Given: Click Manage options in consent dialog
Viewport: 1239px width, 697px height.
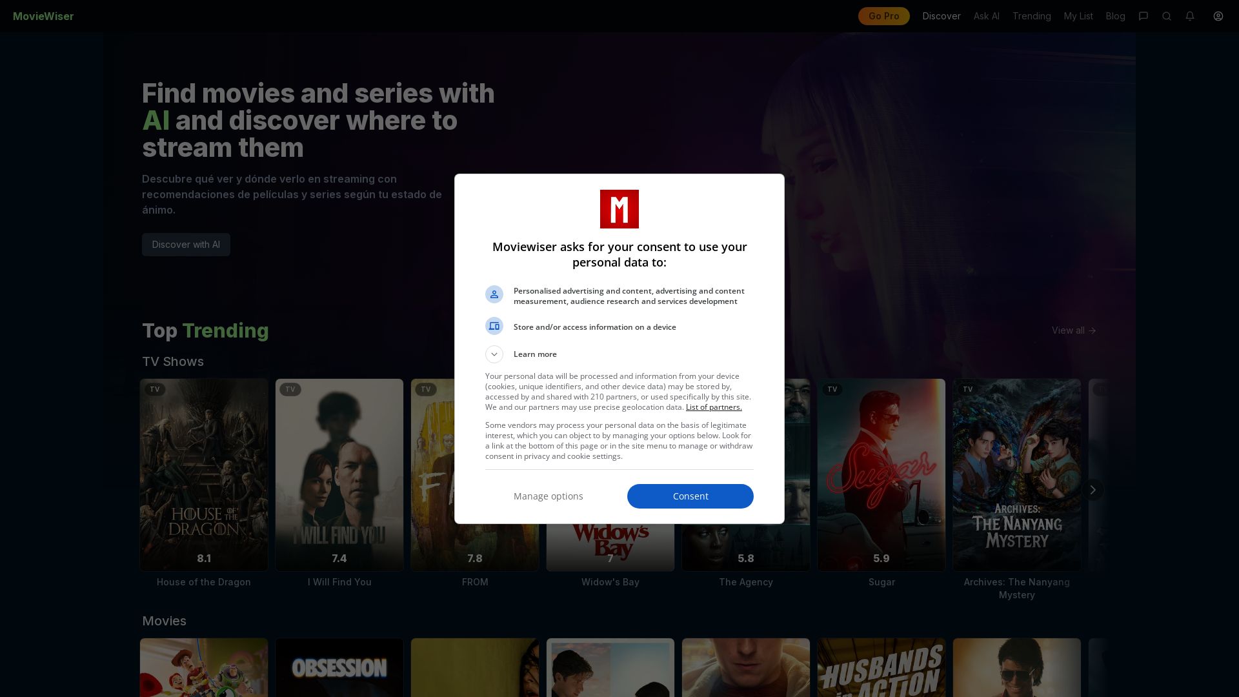Looking at the screenshot, I should point(549,496).
